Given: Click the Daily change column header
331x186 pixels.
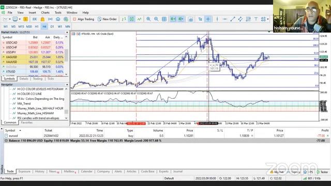Looking at the screenshot, I should click(x=58, y=37).
